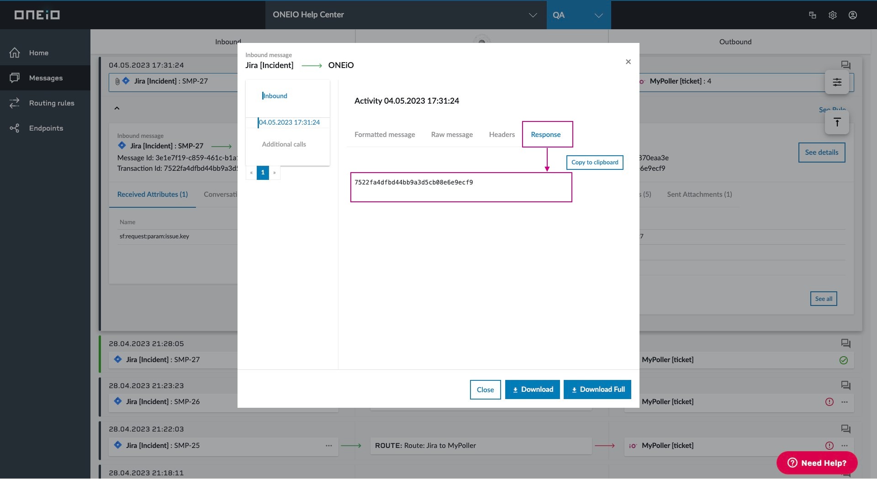Open conversation icon for 28.04.2023 21:22:03
Screen dimensions: 877x479
pos(845,429)
